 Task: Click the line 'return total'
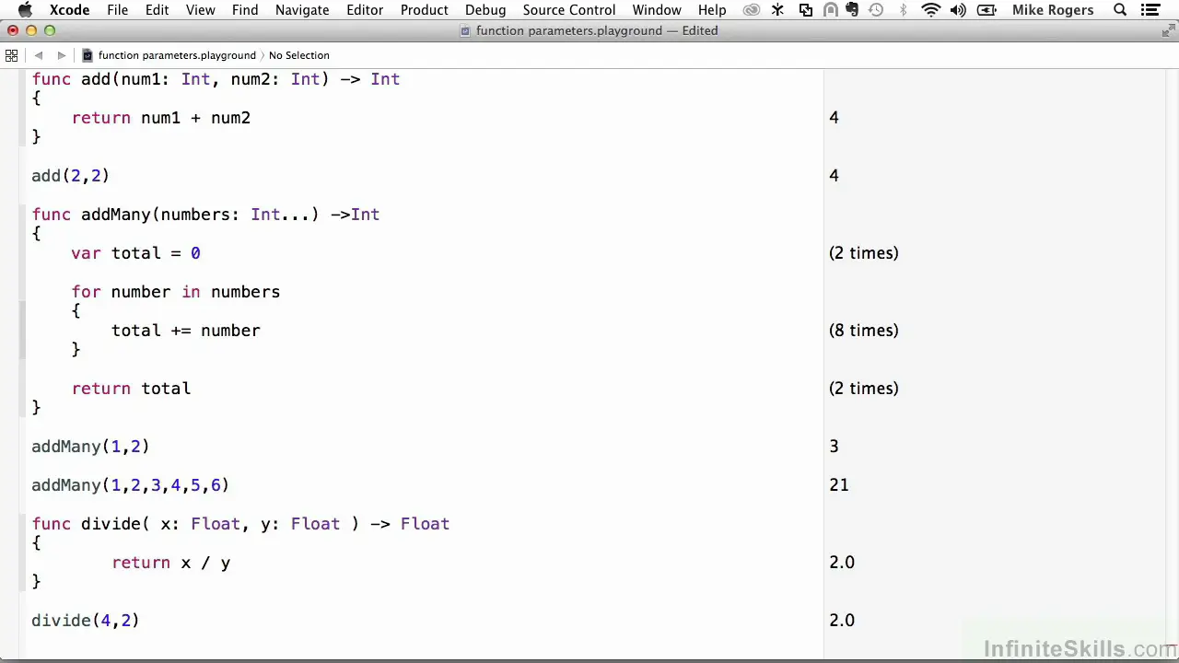(132, 389)
